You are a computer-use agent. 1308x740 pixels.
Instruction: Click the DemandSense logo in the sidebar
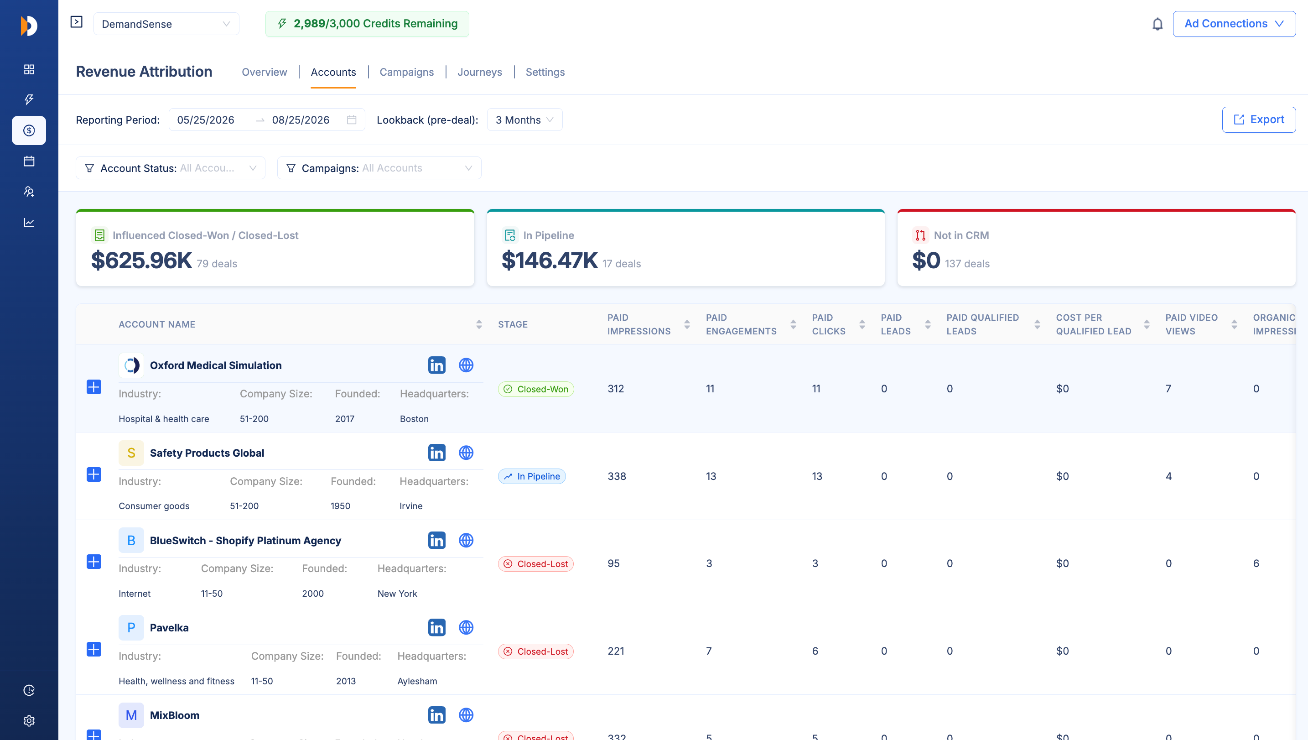point(29,26)
